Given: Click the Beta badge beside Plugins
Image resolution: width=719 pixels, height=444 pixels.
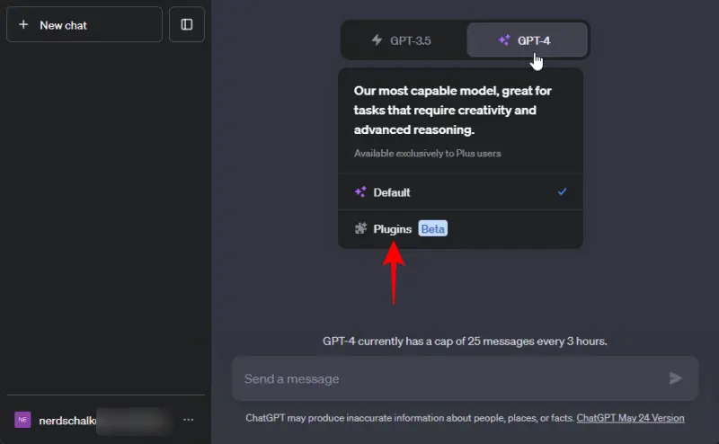Looking at the screenshot, I should [432, 229].
